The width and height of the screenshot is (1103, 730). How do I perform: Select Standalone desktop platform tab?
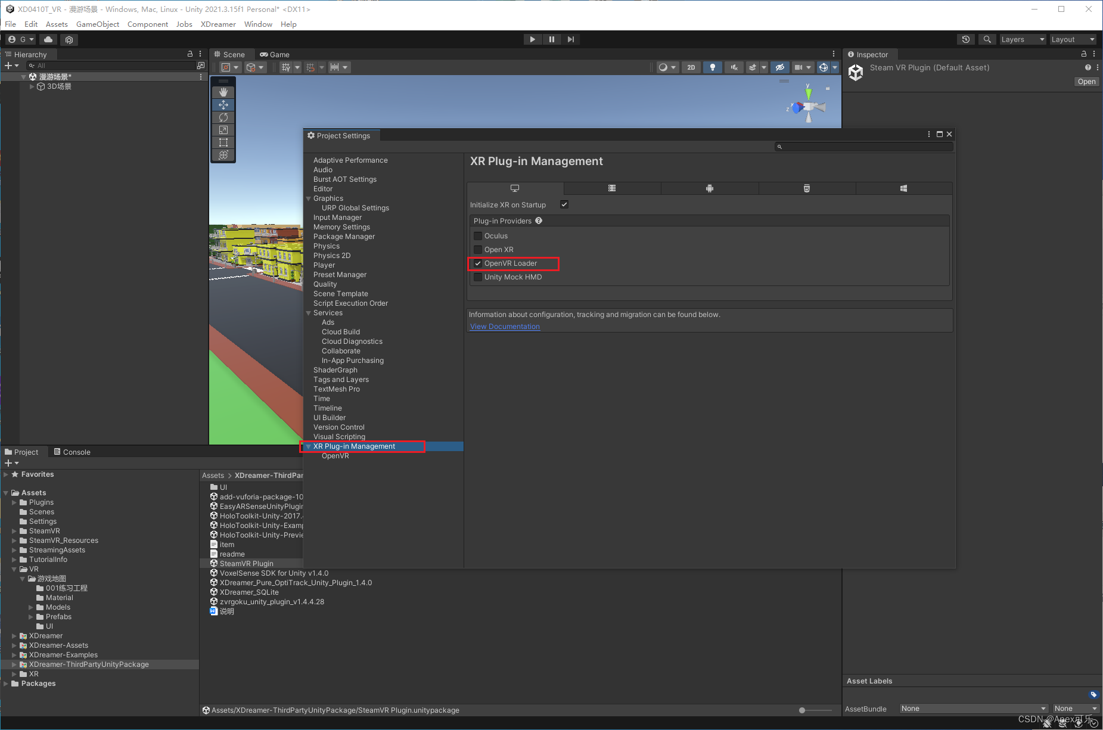(x=515, y=188)
